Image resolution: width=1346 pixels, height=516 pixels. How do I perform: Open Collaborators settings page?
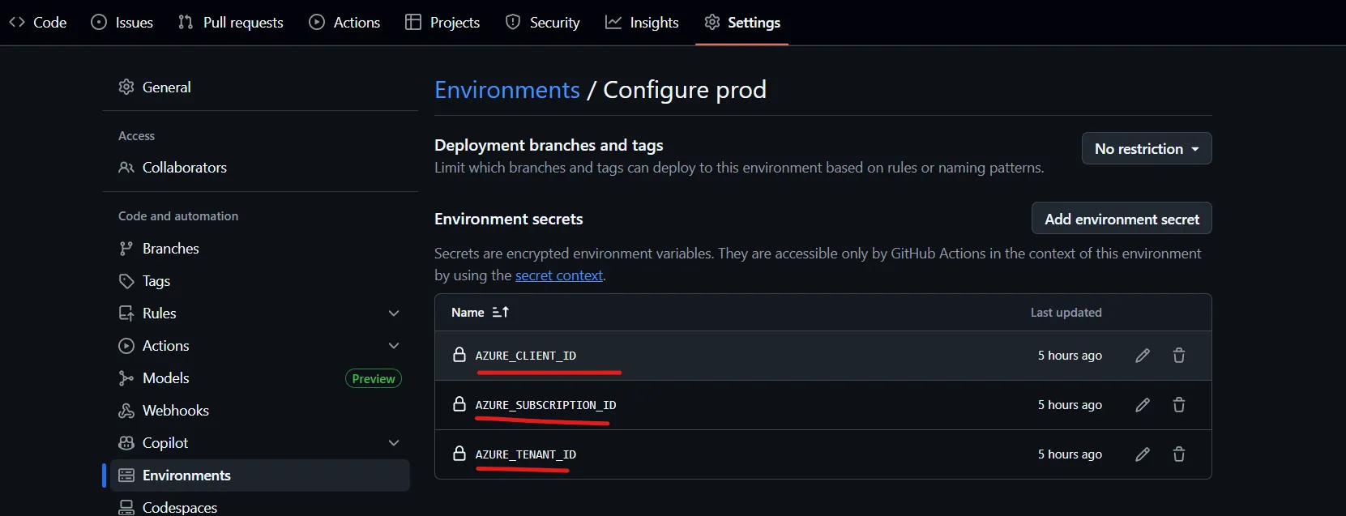260,168
